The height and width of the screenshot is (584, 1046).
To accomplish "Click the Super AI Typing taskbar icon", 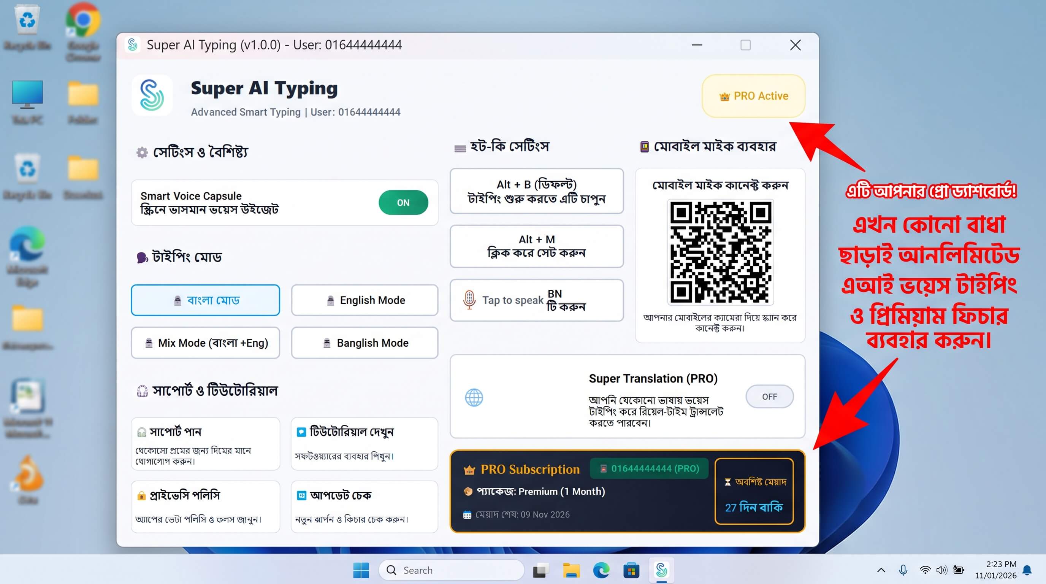I will click(x=661, y=570).
